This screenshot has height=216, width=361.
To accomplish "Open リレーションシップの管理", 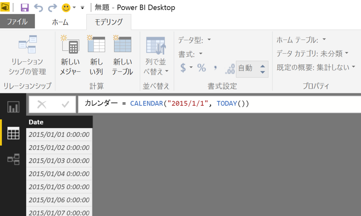I will pos(27,55).
